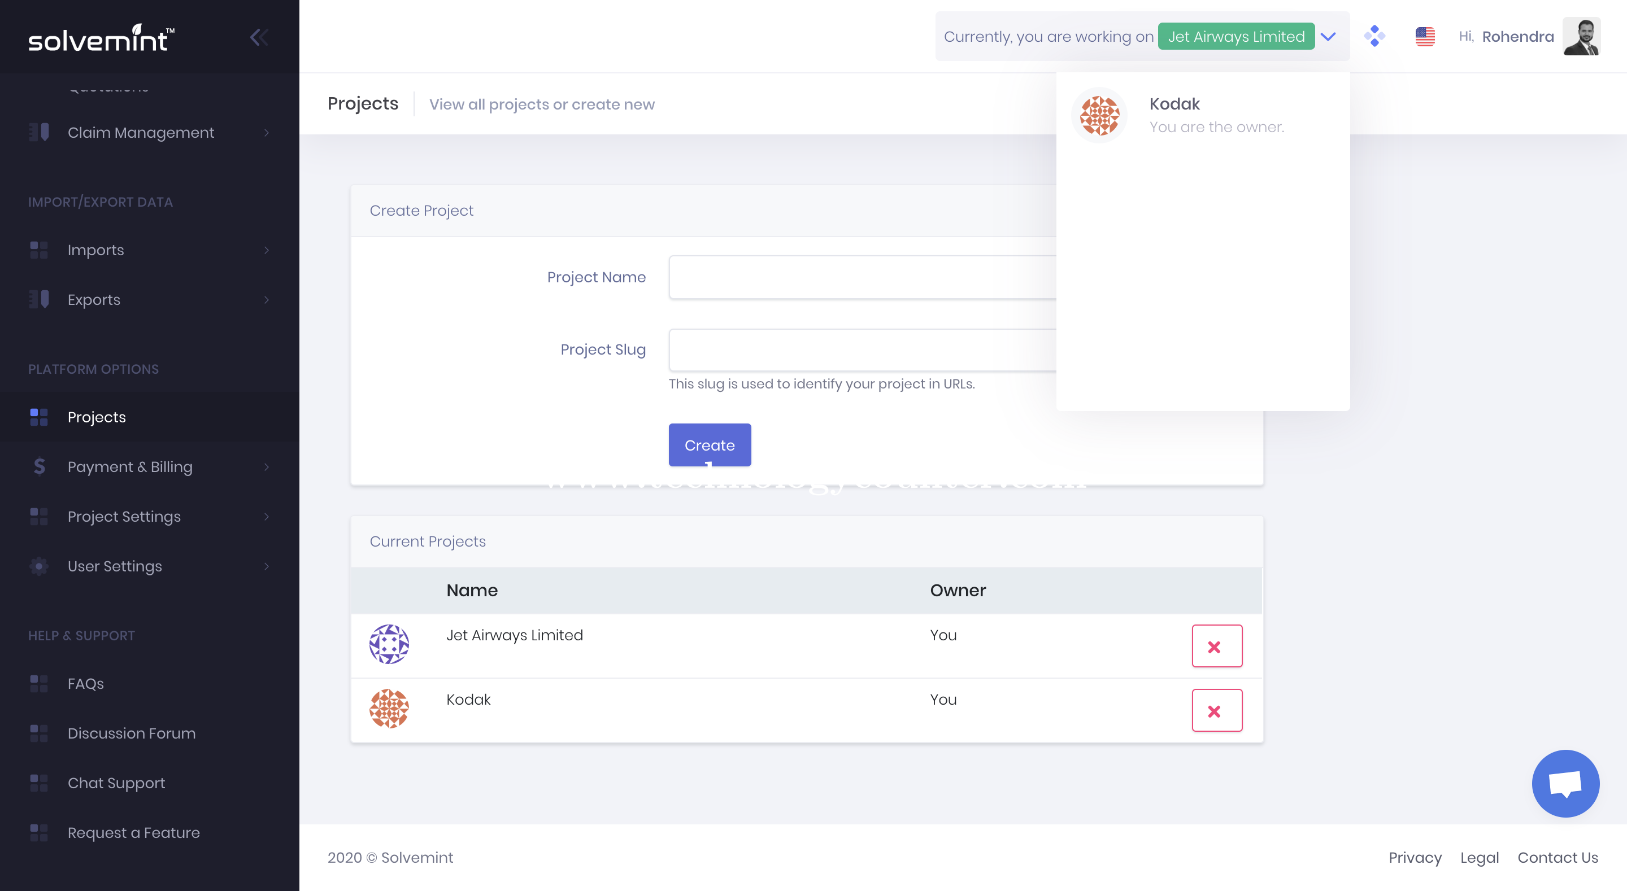Viewport: 1627px width, 891px height.
Task: Click 'View all projects or create new' subtitle
Action: [x=541, y=104]
